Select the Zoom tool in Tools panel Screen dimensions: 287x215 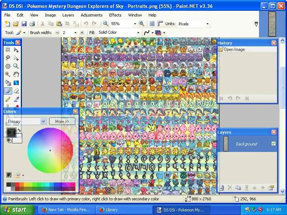click(16, 66)
